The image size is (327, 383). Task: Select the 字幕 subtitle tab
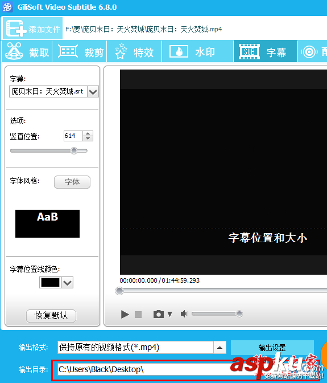click(x=266, y=51)
